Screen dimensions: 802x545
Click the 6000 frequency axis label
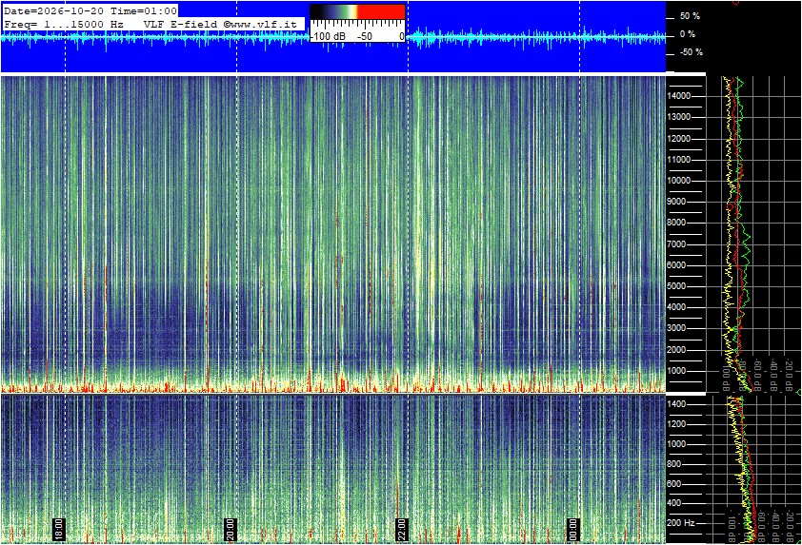coord(676,265)
